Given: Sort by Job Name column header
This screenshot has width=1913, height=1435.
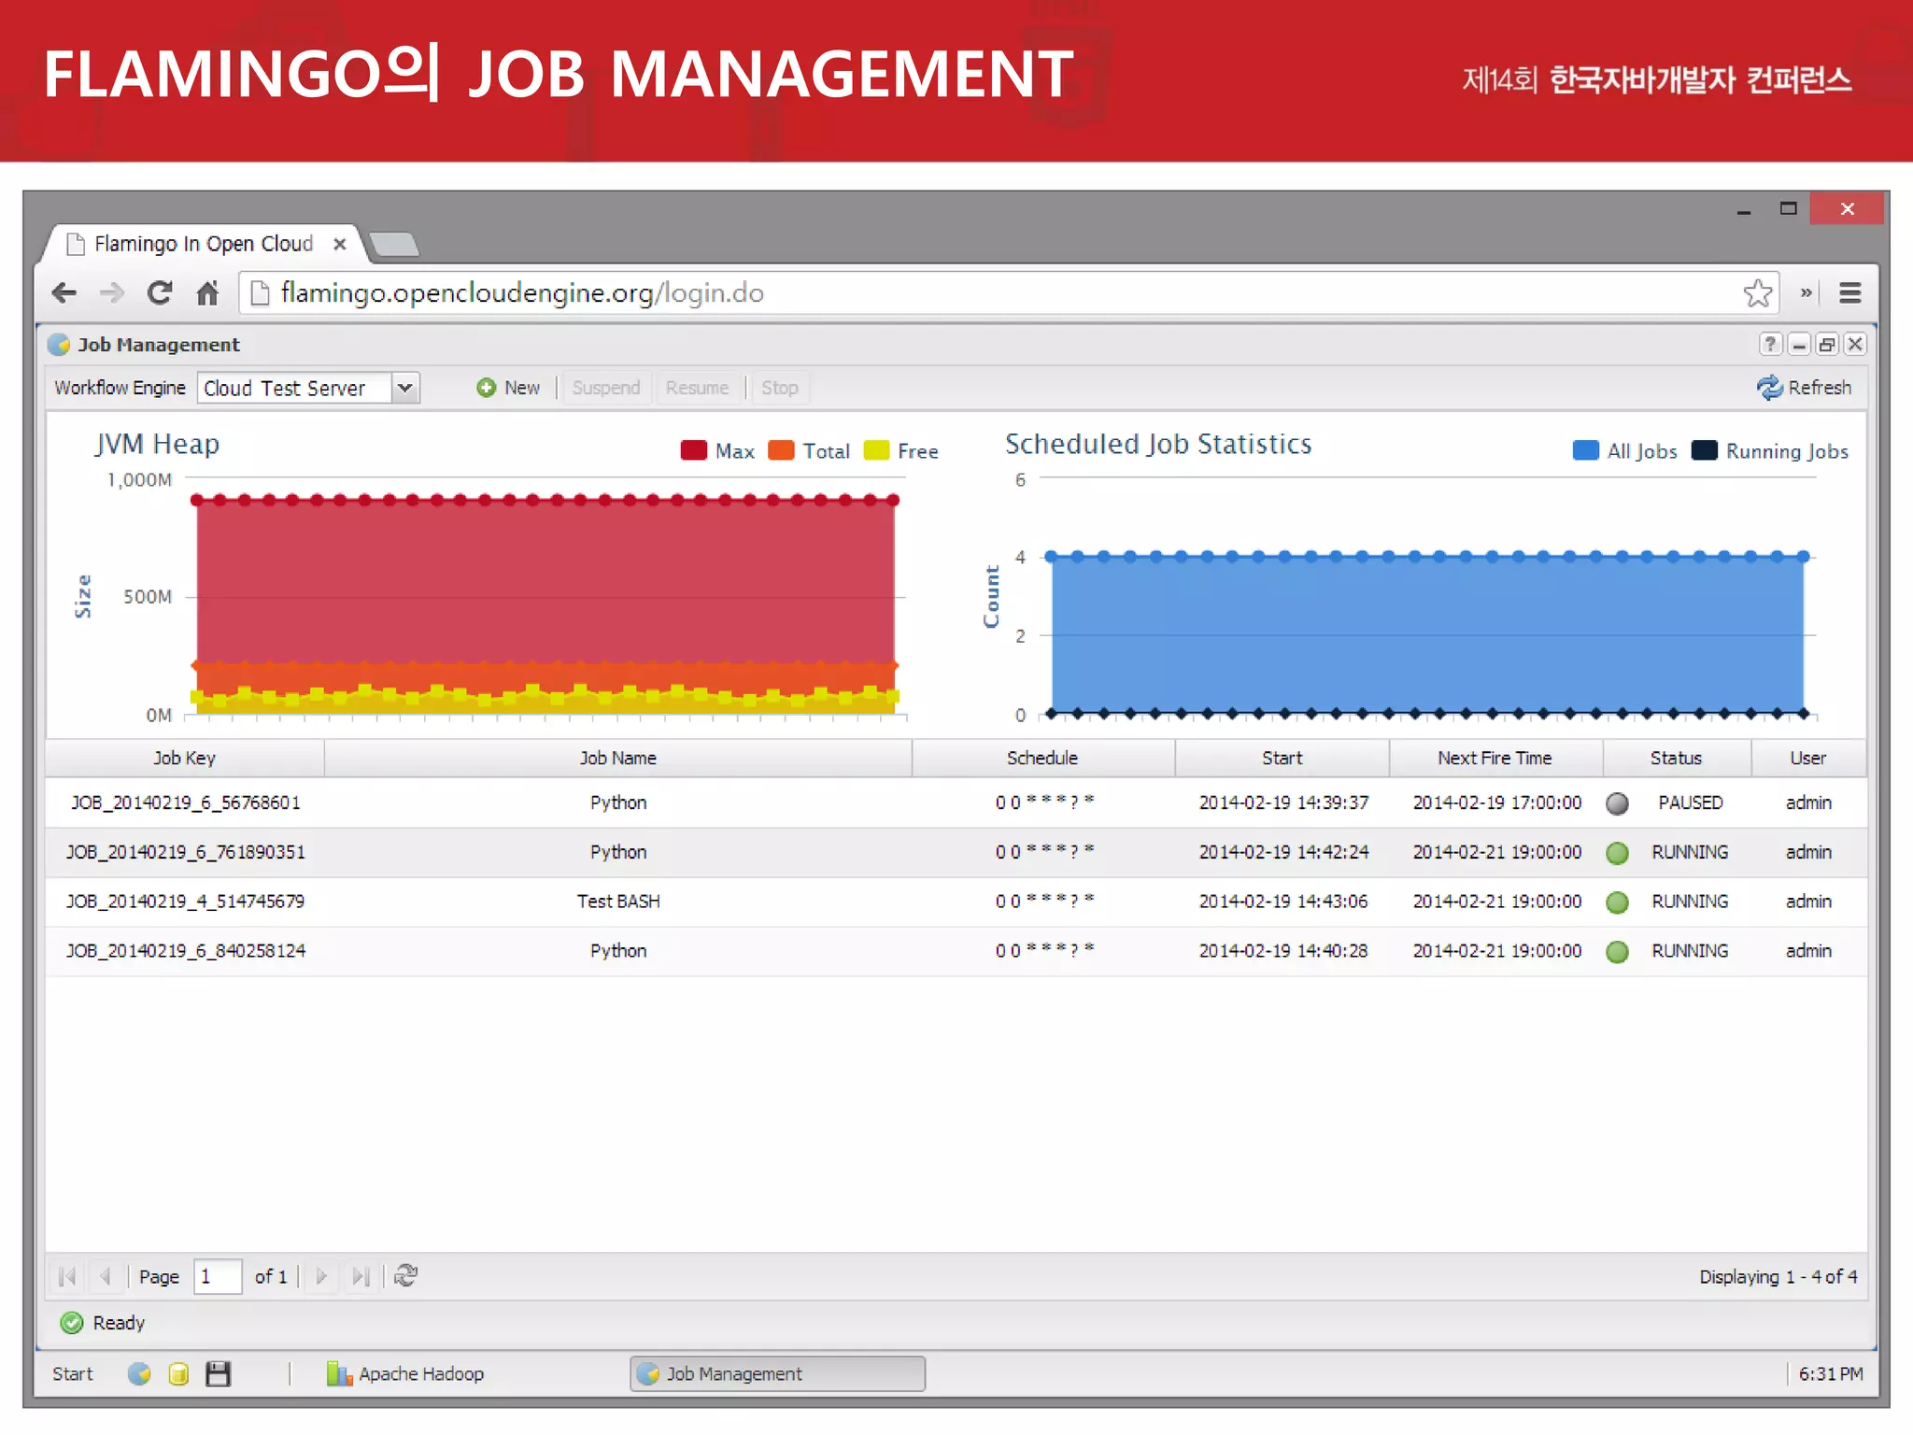Looking at the screenshot, I should pos(617,759).
